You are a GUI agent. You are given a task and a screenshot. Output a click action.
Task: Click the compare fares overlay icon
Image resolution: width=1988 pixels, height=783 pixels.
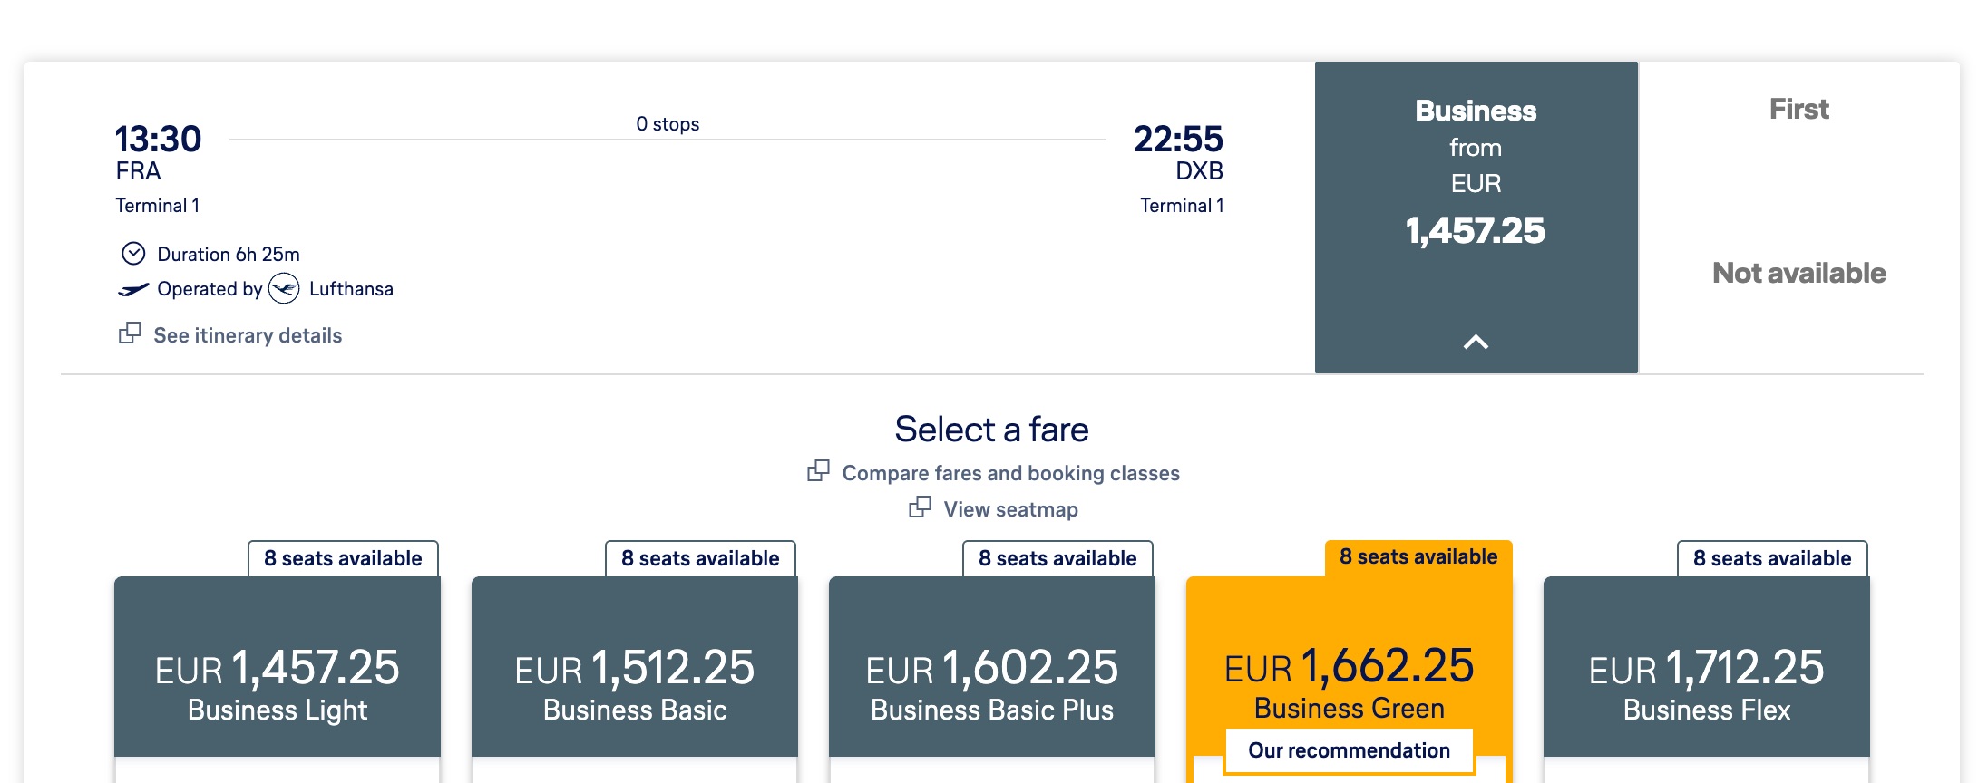819,471
